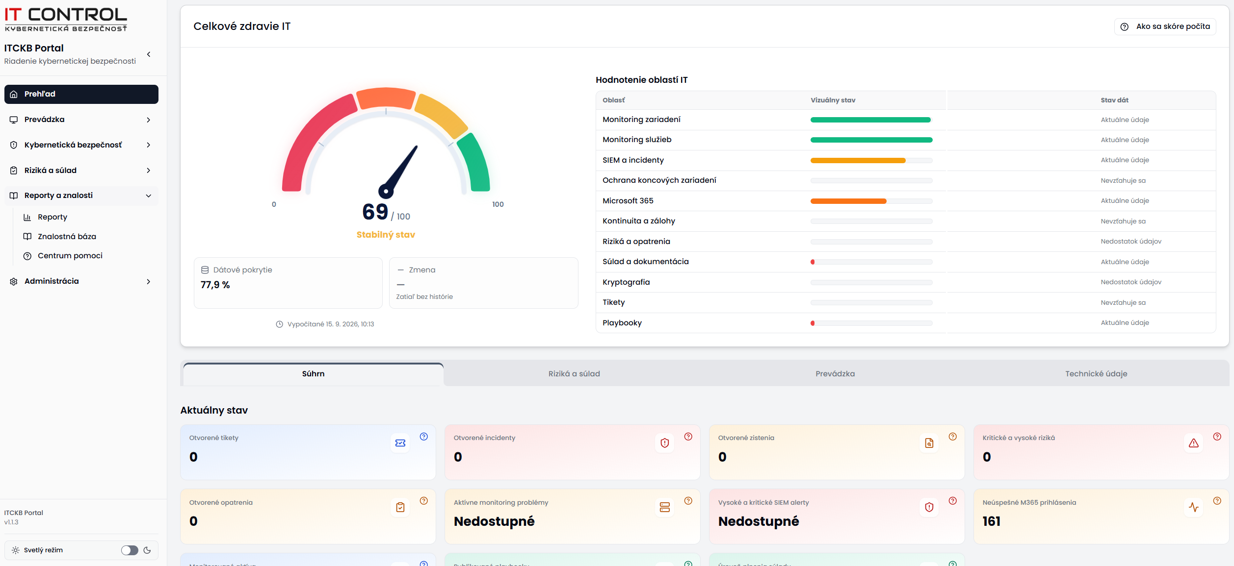This screenshot has height=566, width=1234.
Task: Click ticket icon on Otvorené tikety card
Action: click(400, 443)
